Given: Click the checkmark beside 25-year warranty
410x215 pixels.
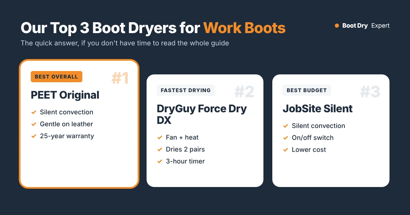Looking at the screenshot, I should pyautogui.click(x=34, y=136).
